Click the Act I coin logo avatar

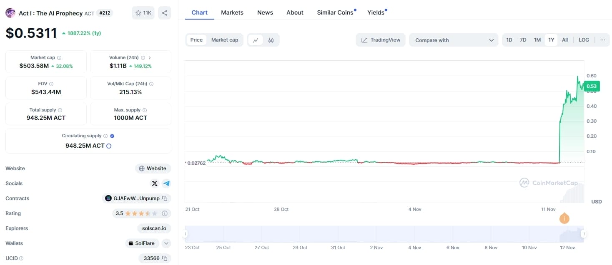(10, 13)
